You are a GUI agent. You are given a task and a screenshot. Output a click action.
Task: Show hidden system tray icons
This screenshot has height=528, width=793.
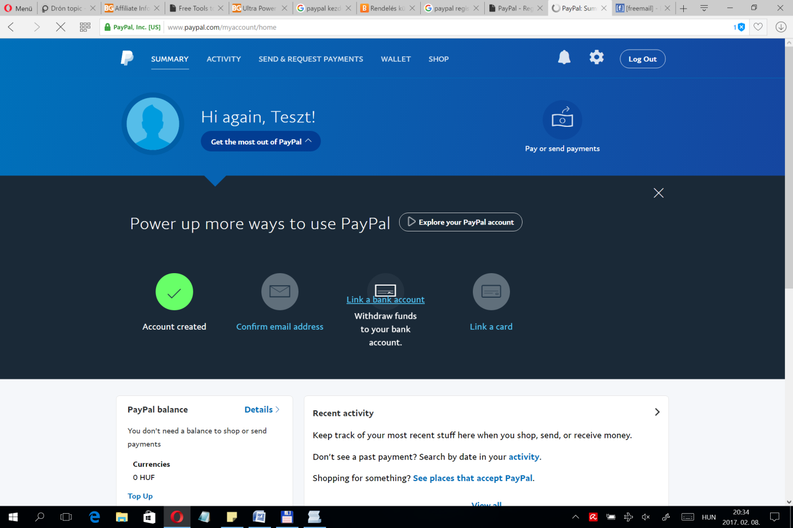tap(575, 517)
